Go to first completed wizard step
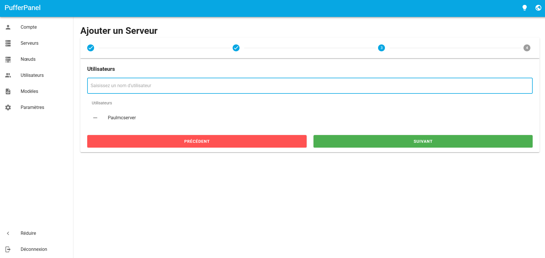The width and height of the screenshot is (545, 258). tap(91, 48)
